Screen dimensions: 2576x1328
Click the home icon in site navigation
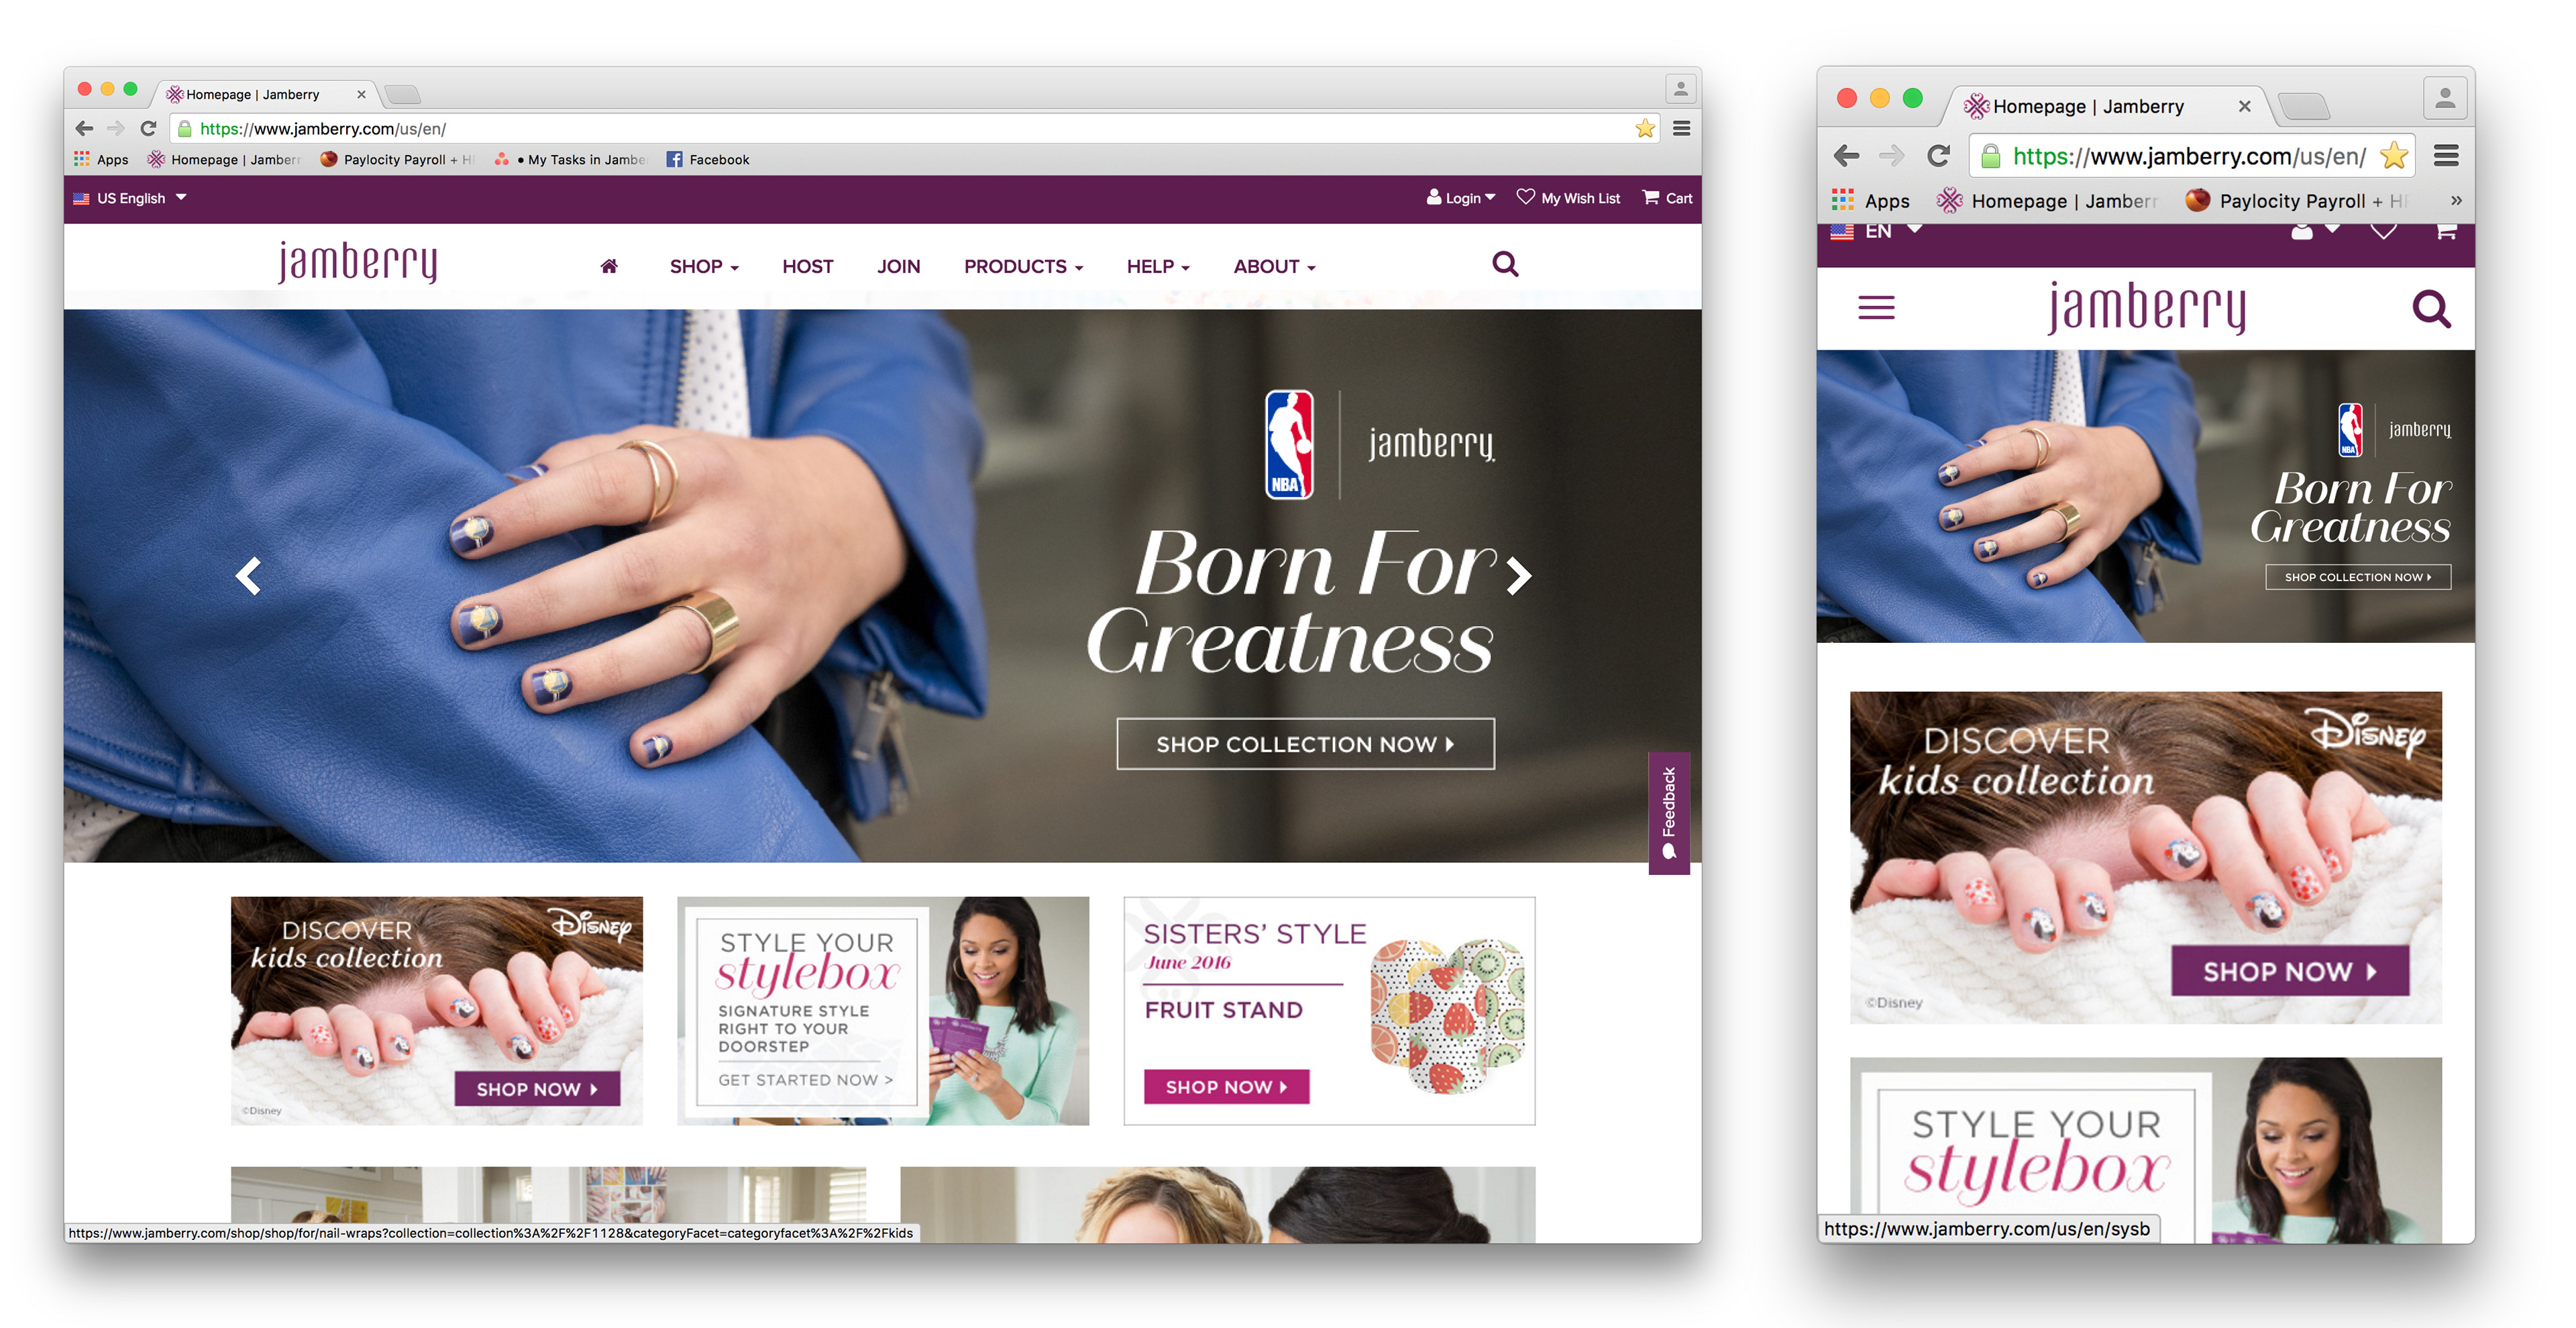609,266
